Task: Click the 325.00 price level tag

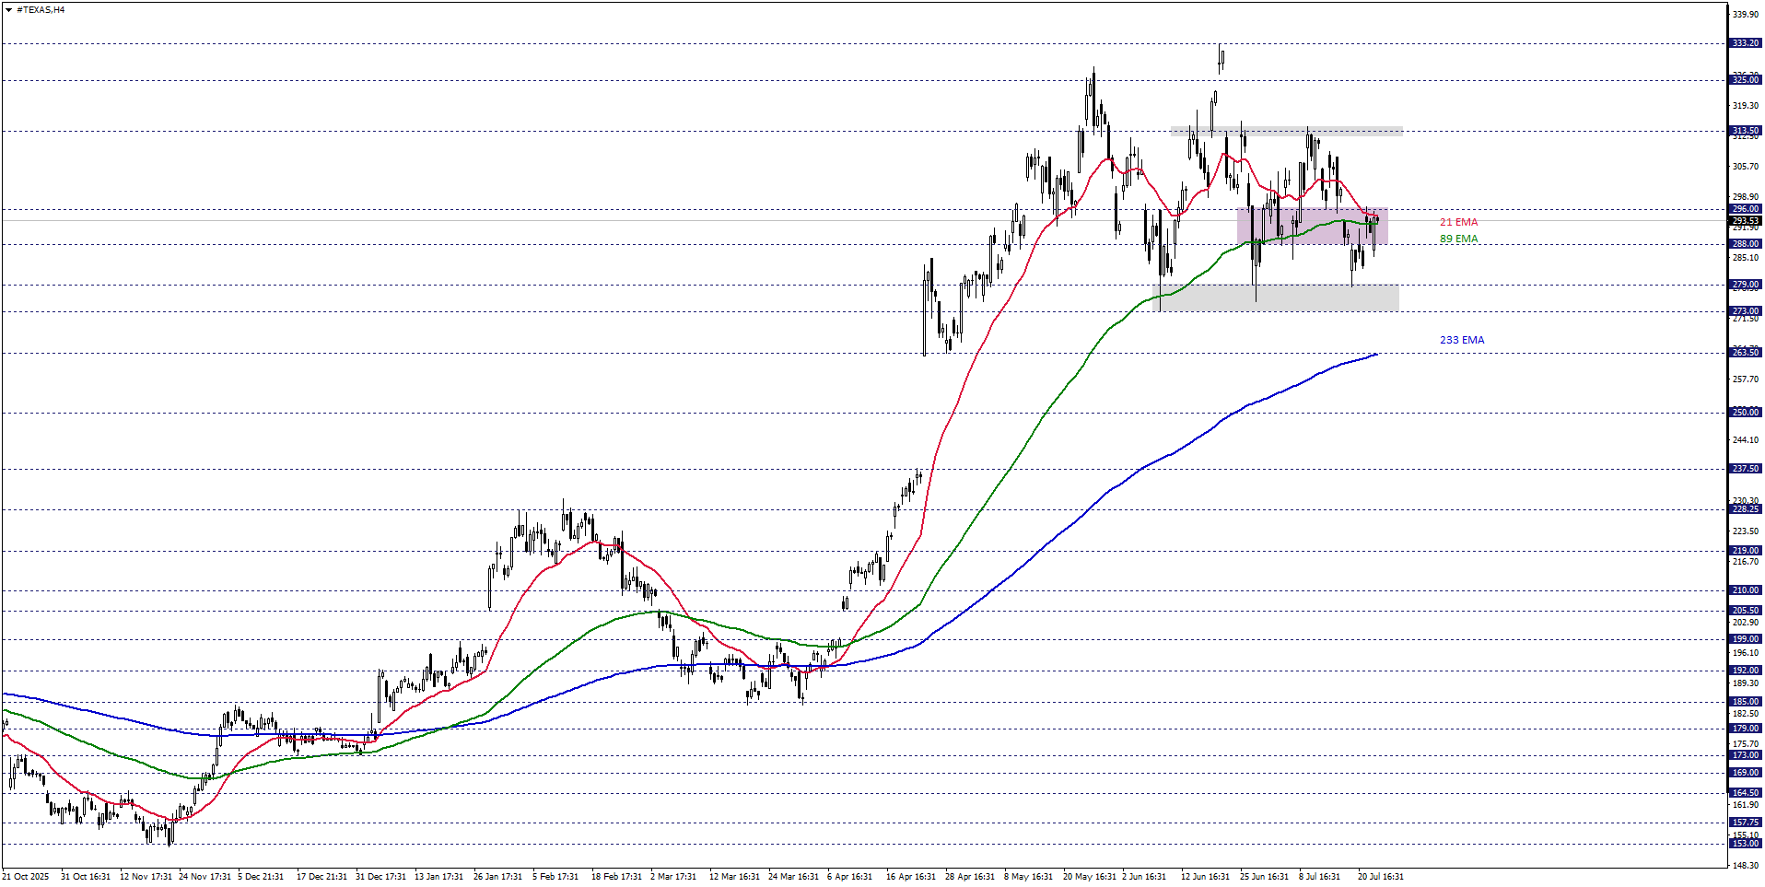Action: pos(1745,80)
